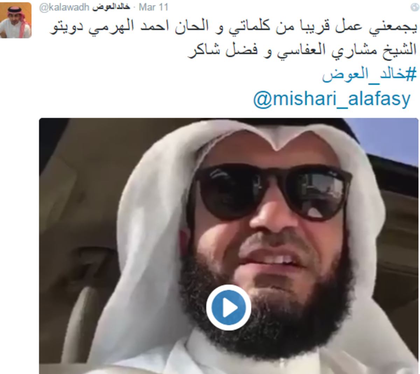Open the Mar 11 timestamp link
The width and height of the screenshot is (420, 374).
(153, 7)
